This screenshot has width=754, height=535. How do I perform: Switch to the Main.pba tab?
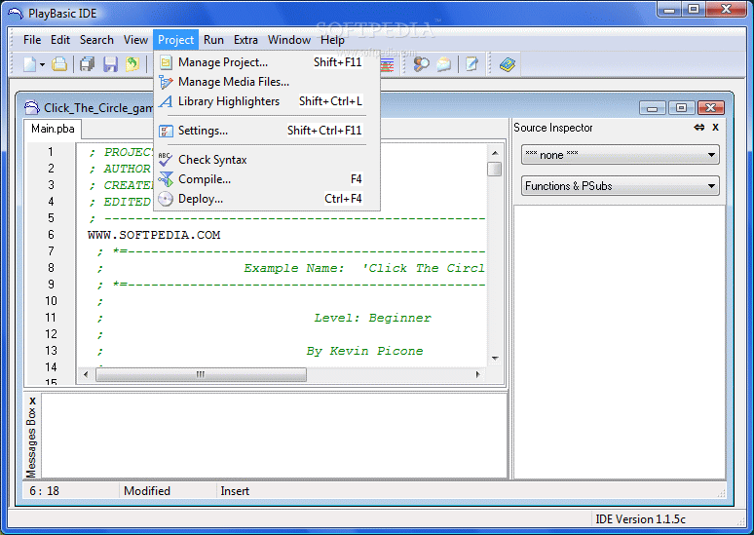pyautogui.click(x=53, y=129)
